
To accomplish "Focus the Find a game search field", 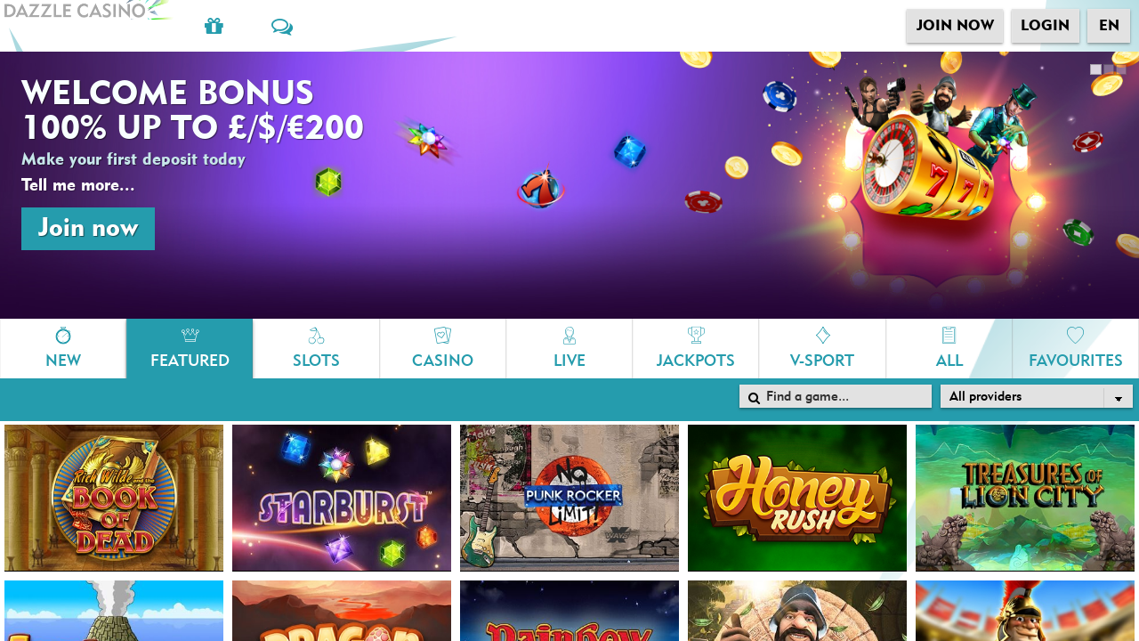I will 836,396.
